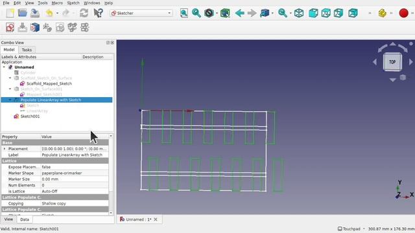Open the draw style dropdown arrow
The image size is (415, 233).
[217, 13]
